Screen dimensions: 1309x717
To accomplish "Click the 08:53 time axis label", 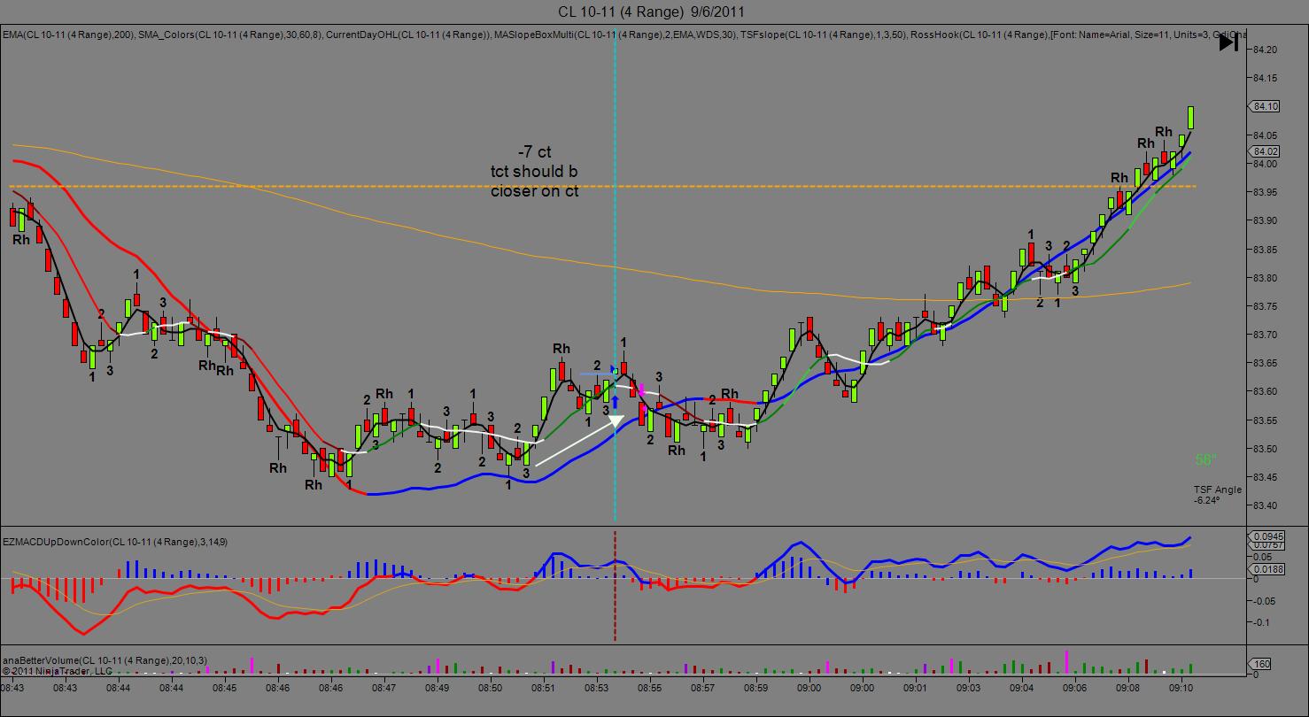I will (597, 687).
